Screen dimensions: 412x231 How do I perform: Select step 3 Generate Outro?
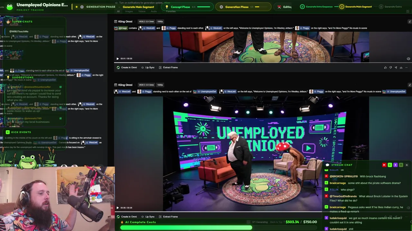click(390, 7)
